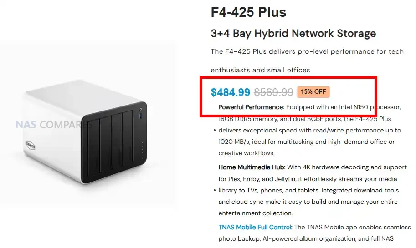Image resolution: width=416 pixels, height=248 pixels.
Task: Click the crossed-out $569.99 original price
Action: (273, 92)
